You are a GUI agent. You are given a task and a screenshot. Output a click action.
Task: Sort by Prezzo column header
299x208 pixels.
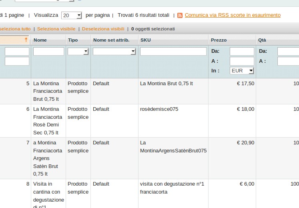pos(219,40)
